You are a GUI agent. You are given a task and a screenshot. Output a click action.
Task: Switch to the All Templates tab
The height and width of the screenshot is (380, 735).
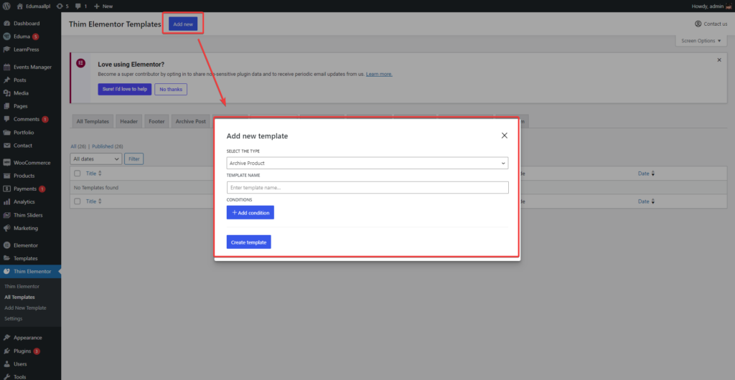(x=93, y=121)
